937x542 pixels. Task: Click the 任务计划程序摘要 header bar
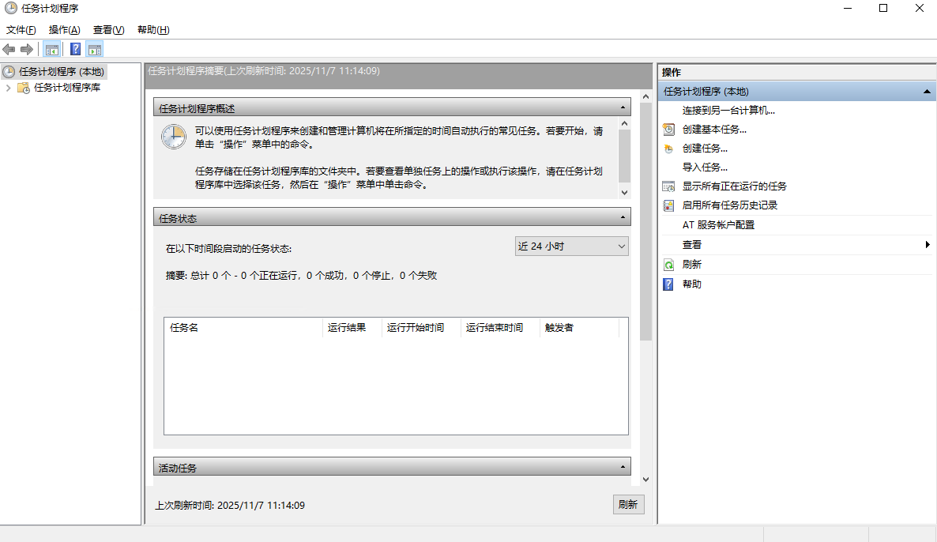(399, 76)
